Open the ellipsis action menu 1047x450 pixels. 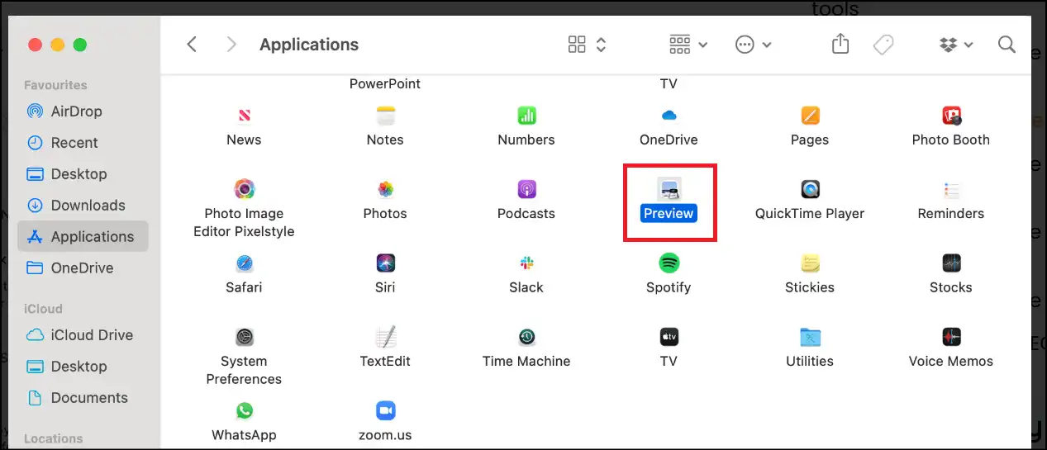(x=753, y=45)
